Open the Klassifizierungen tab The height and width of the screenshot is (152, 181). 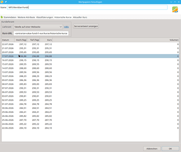pos(45,17)
